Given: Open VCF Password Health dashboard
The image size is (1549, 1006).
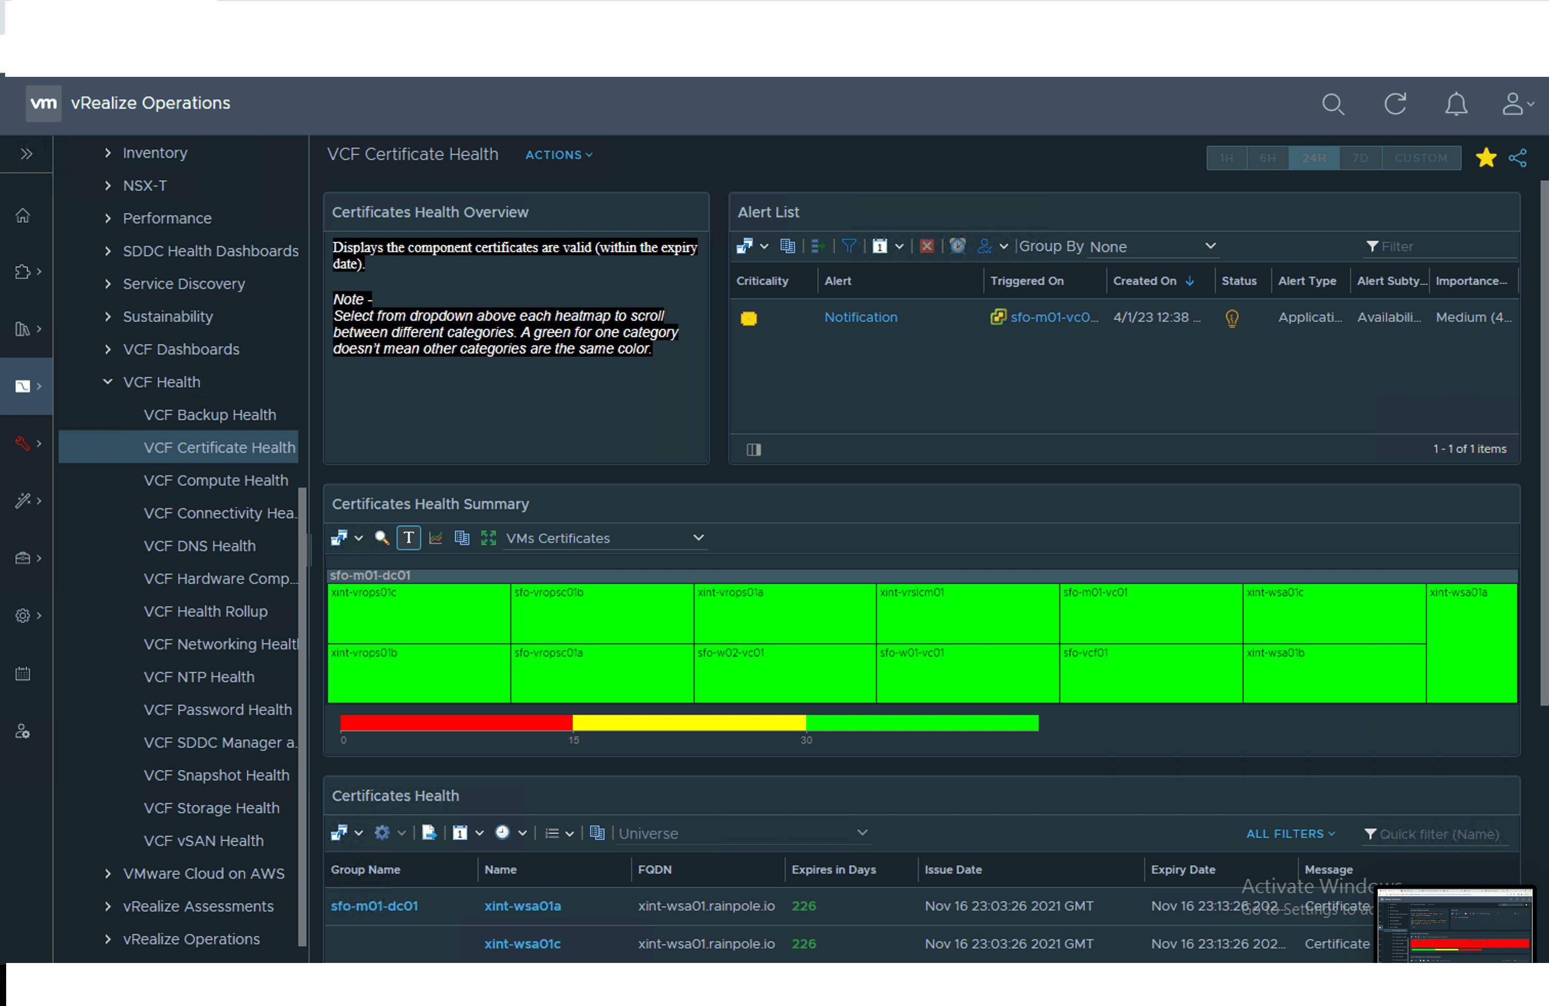Looking at the screenshot, I should coord(217,710).
